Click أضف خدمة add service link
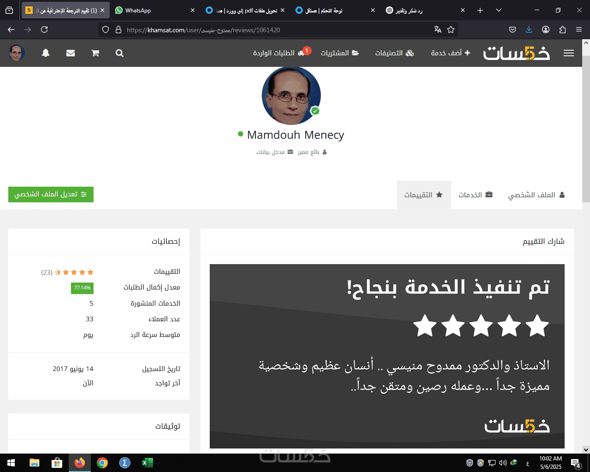The image size is (590, 472). tap(451, 53)
